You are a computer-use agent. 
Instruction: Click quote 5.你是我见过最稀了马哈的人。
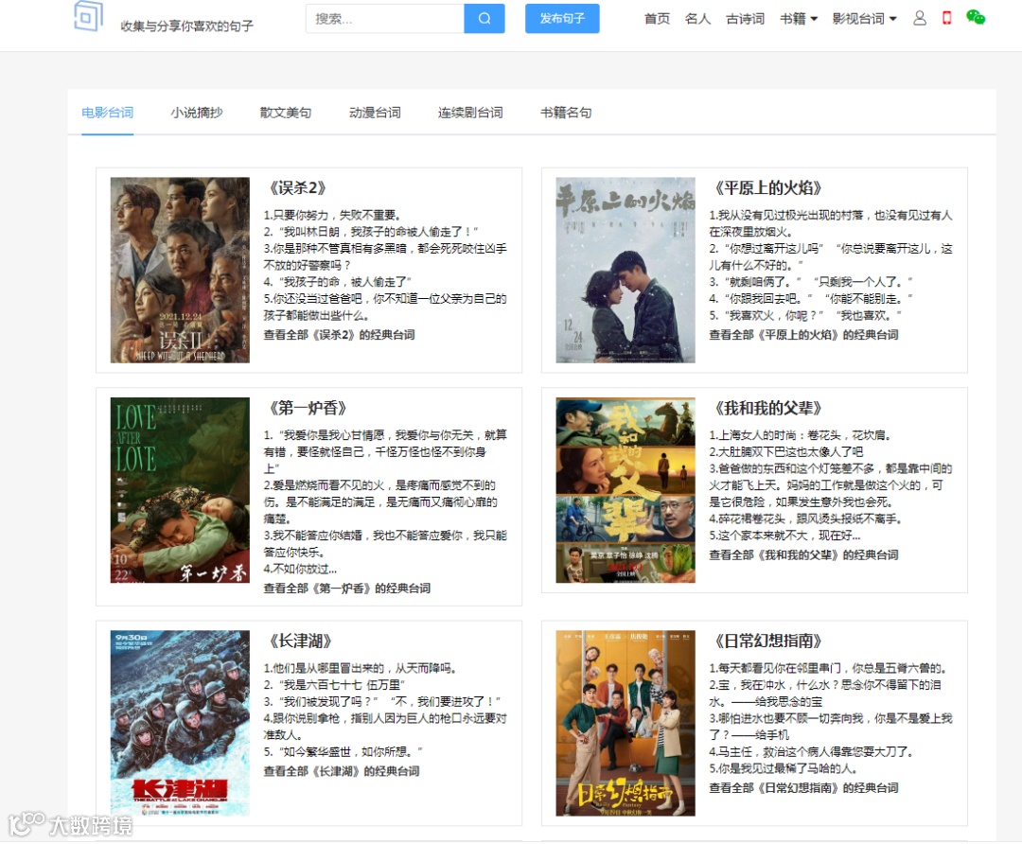(x=783, y=769)
